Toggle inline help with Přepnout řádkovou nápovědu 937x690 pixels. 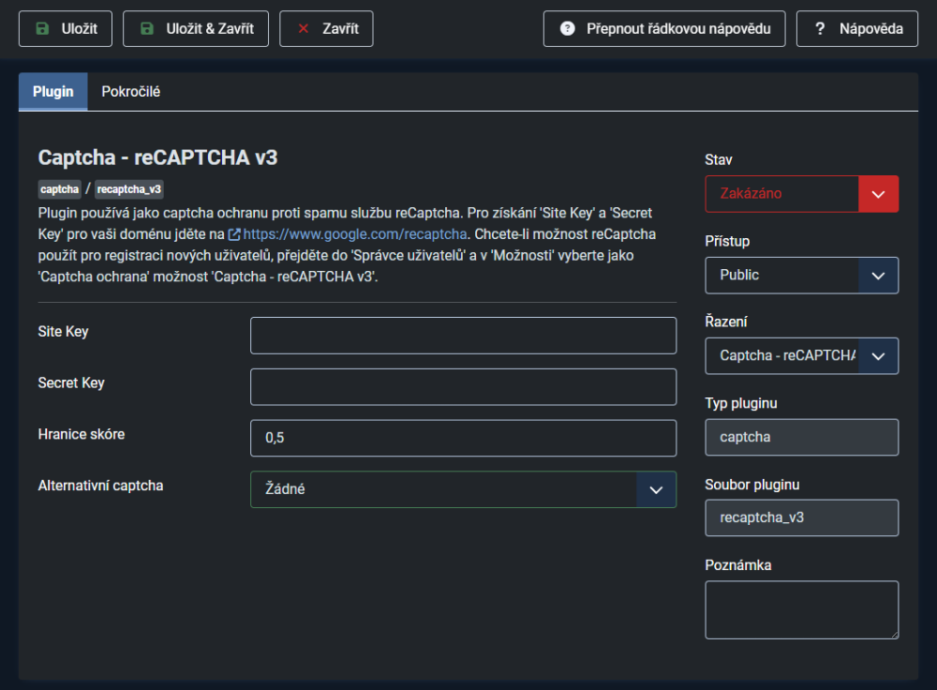[664, 29]
